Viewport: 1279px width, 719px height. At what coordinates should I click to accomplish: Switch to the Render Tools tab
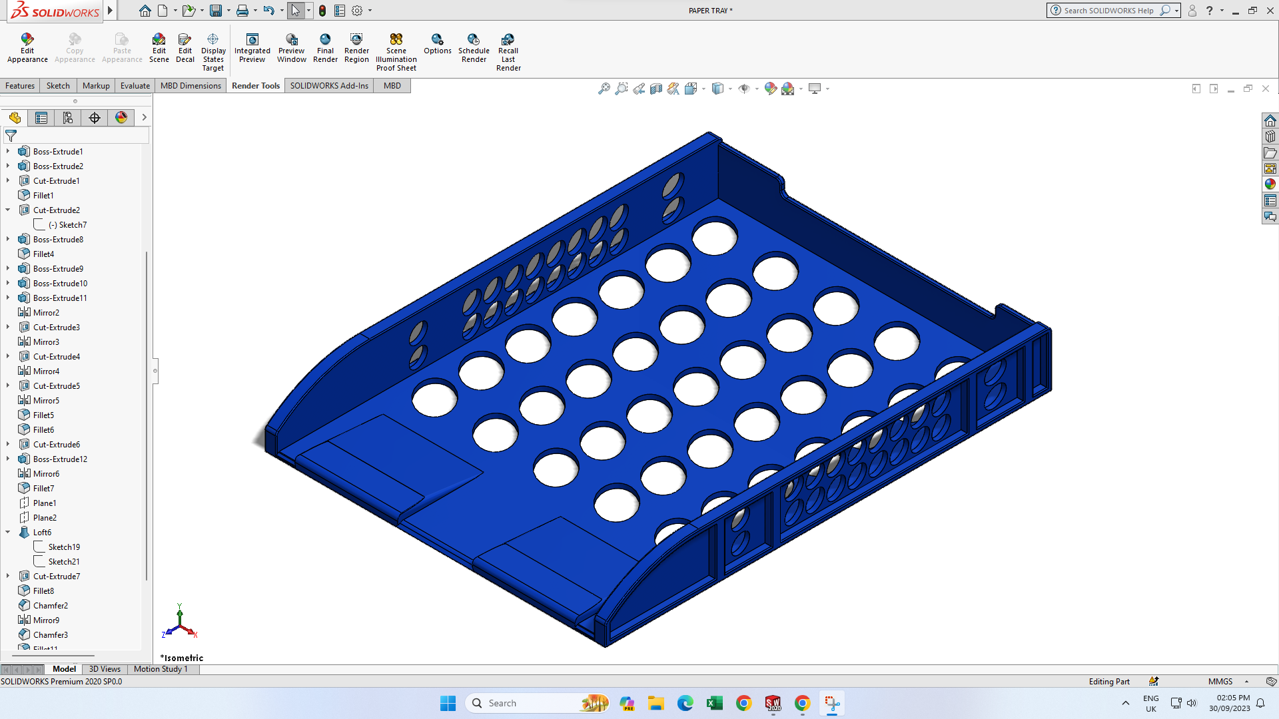[x=256, y=85]
